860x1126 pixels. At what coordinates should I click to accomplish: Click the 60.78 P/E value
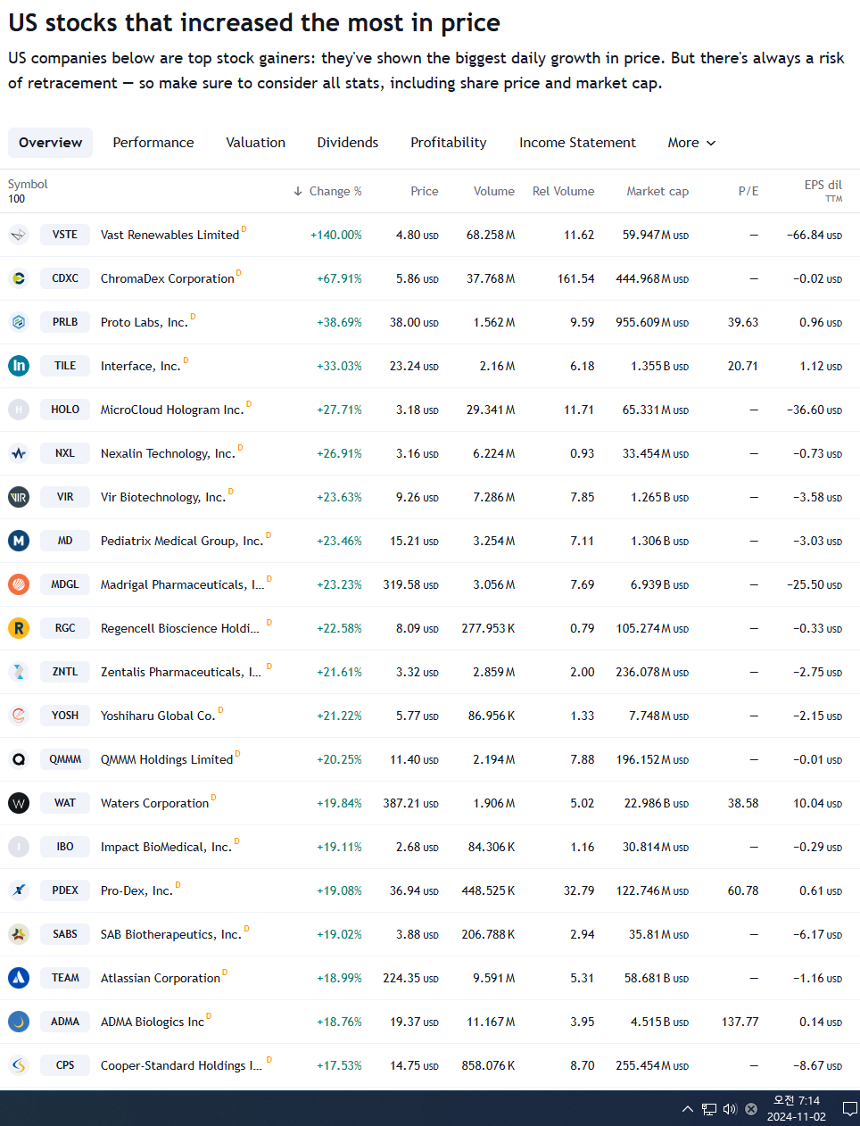743,890
